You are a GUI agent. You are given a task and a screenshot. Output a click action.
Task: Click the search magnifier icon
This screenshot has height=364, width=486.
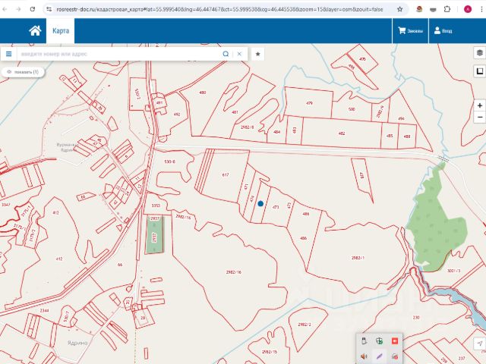coord(226,55)
